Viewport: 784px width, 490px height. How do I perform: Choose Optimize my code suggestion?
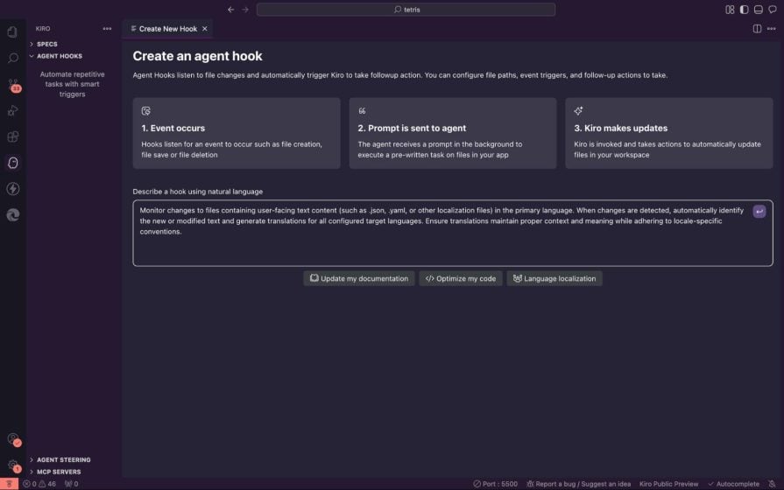(x=461, y=278)
